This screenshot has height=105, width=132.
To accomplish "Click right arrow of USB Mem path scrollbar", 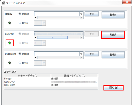I will [82, 58].
